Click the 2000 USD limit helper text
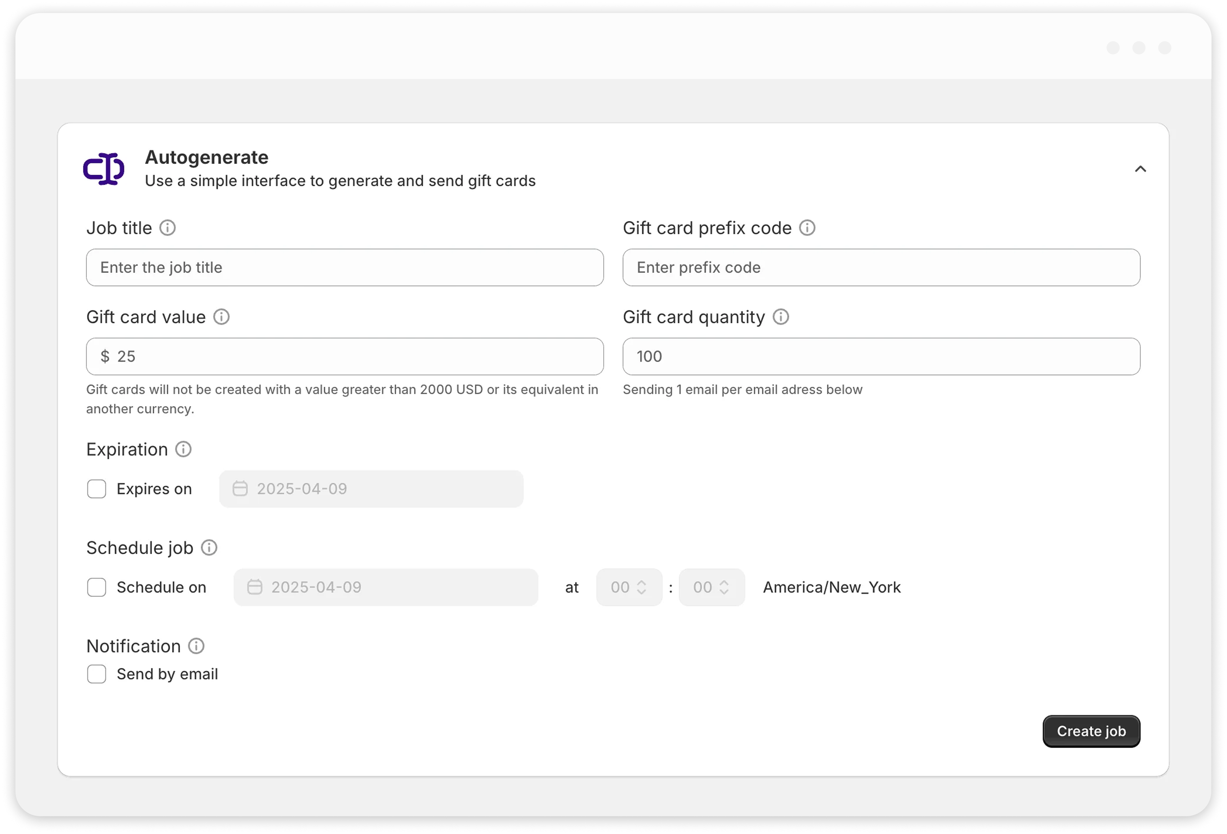 pyautogui.click(x=342, y=399)
